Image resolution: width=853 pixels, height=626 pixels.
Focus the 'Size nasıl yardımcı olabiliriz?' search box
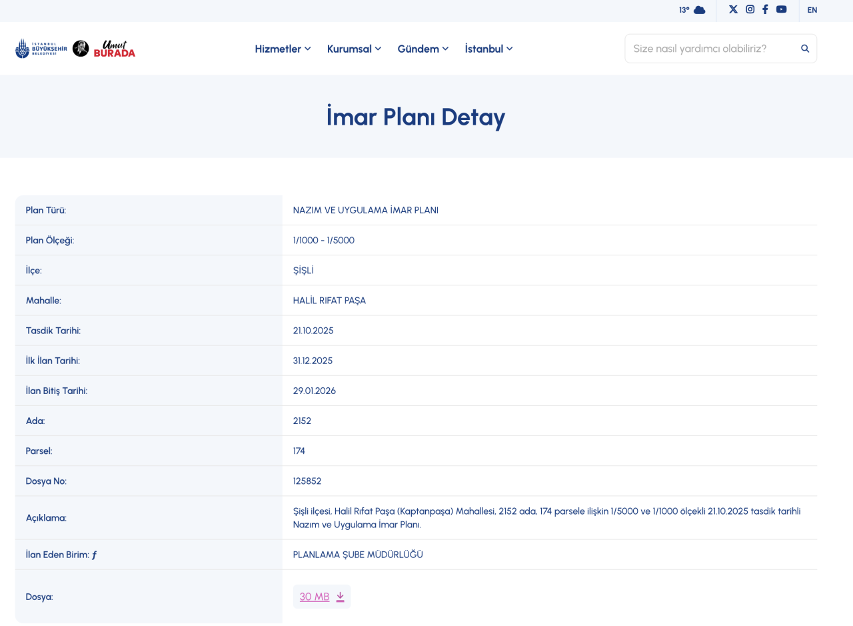pyautogui.click(x=710, y=49)
